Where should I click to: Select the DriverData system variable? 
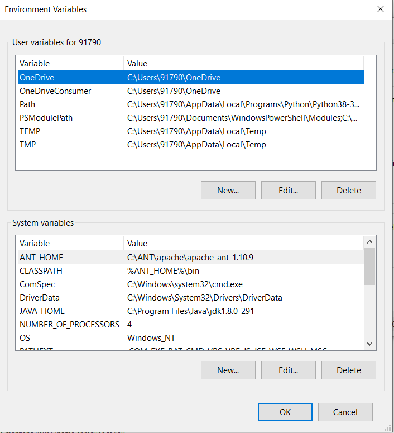pos(191,298)
